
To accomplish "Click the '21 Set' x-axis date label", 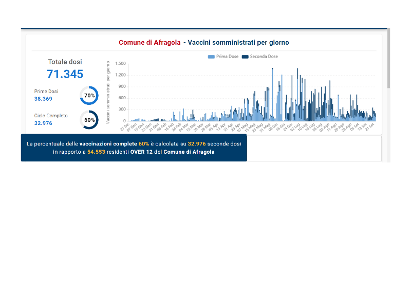I will click(x=370, y=127).
